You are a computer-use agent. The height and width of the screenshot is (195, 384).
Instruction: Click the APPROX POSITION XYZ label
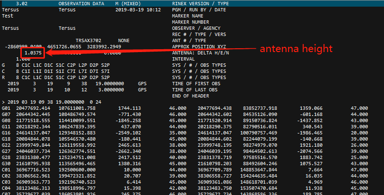[x=199, y=46]
